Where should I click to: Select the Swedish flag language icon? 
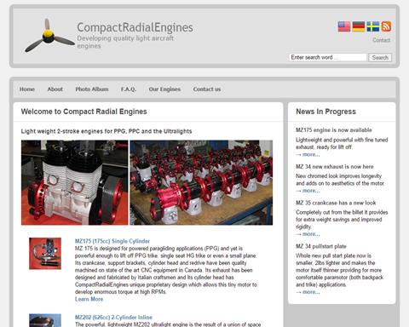point(373,26)
